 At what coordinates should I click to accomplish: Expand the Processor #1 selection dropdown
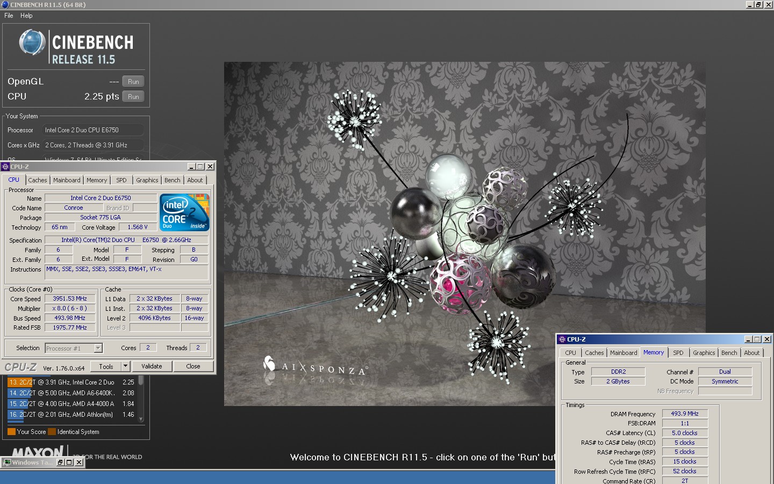coord(98,348)
